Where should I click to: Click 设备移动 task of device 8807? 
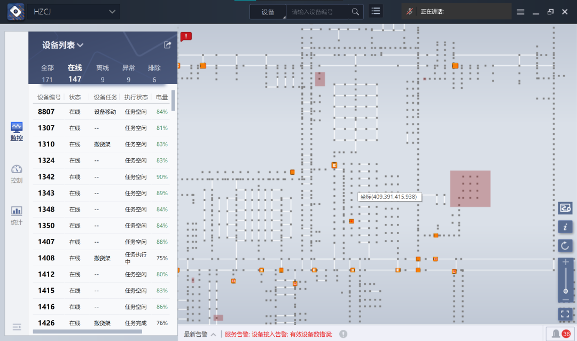click(x=105, y=112)
